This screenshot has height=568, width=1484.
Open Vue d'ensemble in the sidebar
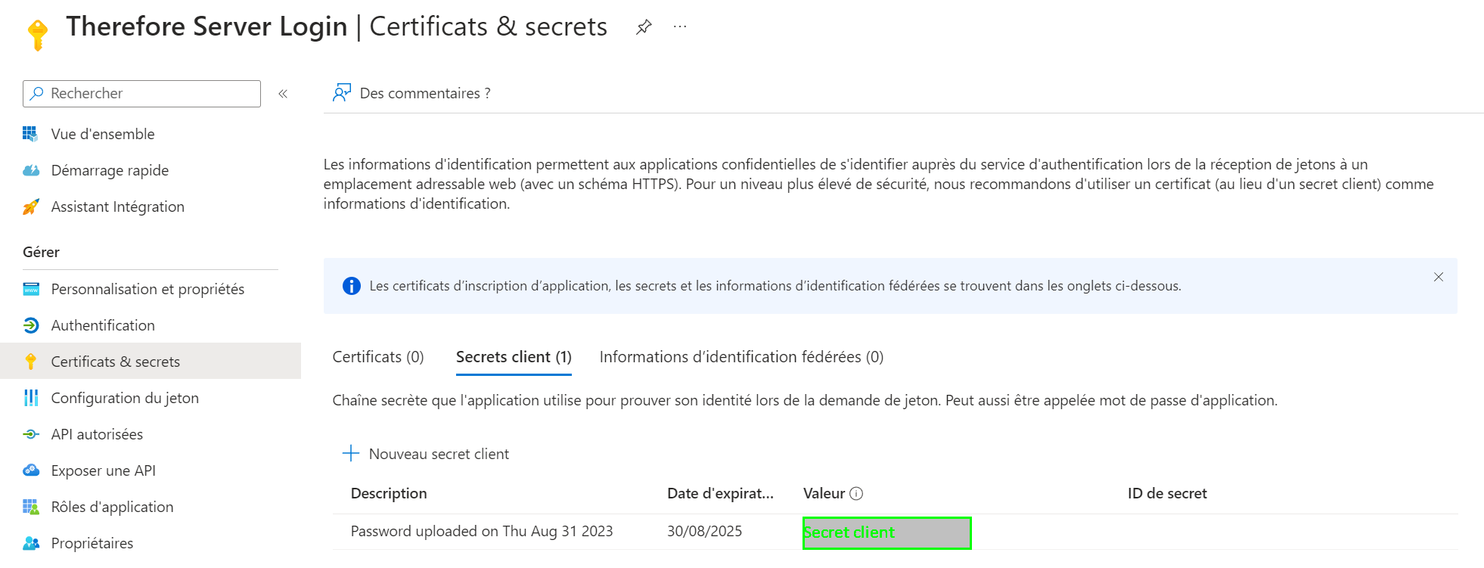coord(102,134)
